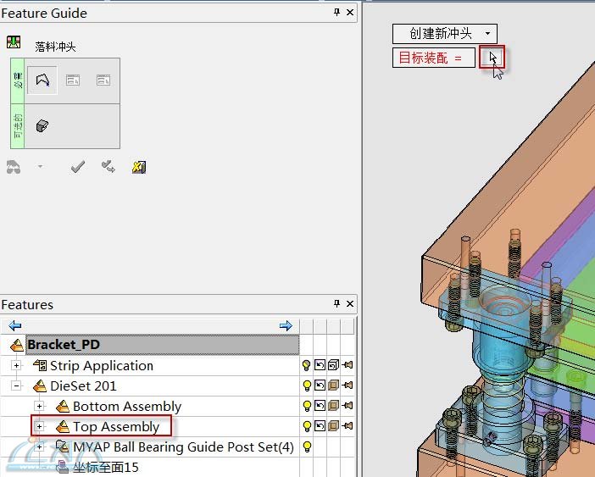This screenshot has width=595, height=477.
Task: Select MYAP Ball Bearing Guide Post Set(4)
Action: (183, 447)
